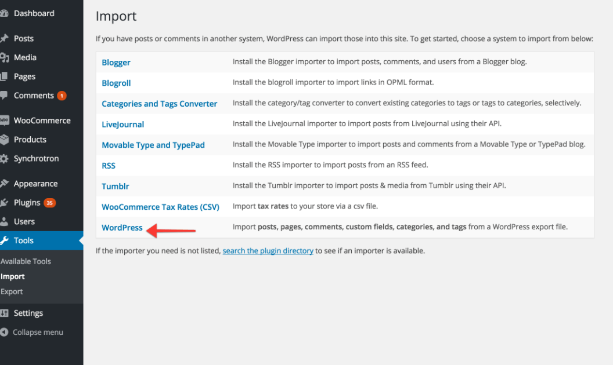Image resolution: width=613 pixels, height=365 pixels.
Task: Click the Blogger importer link
Action: click(116, 62)
